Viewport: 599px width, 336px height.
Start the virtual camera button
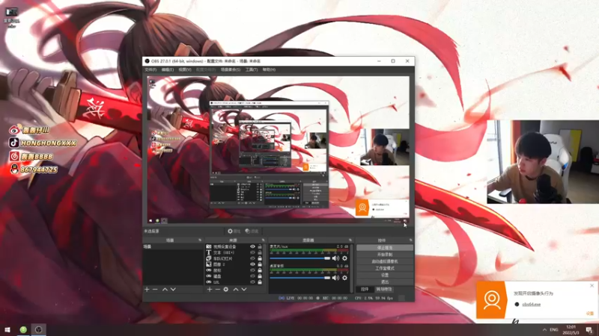(x=385, y=261)
